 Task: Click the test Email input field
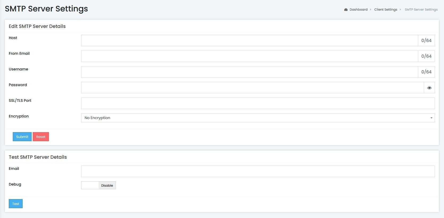click(x=258, y=171)
